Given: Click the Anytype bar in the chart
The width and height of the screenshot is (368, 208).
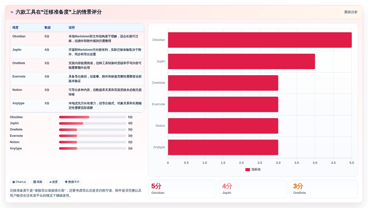Looking at the screenshot, I should pyautogui.click(x=223, y=147).
